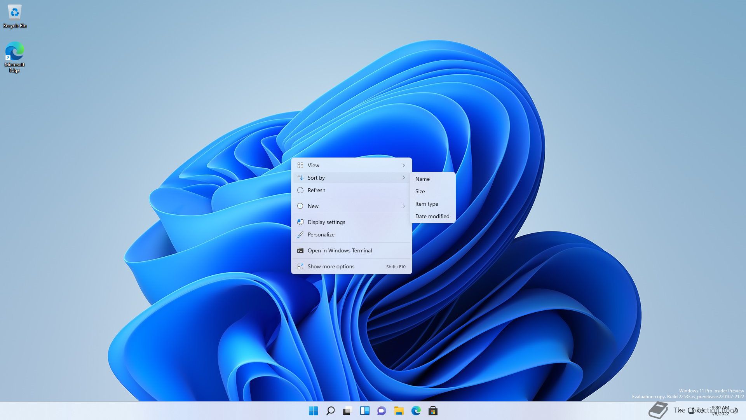Choose Sort by in context menu
The height and width of the screenshot is (420, 746).
click(x=351, y=178)
